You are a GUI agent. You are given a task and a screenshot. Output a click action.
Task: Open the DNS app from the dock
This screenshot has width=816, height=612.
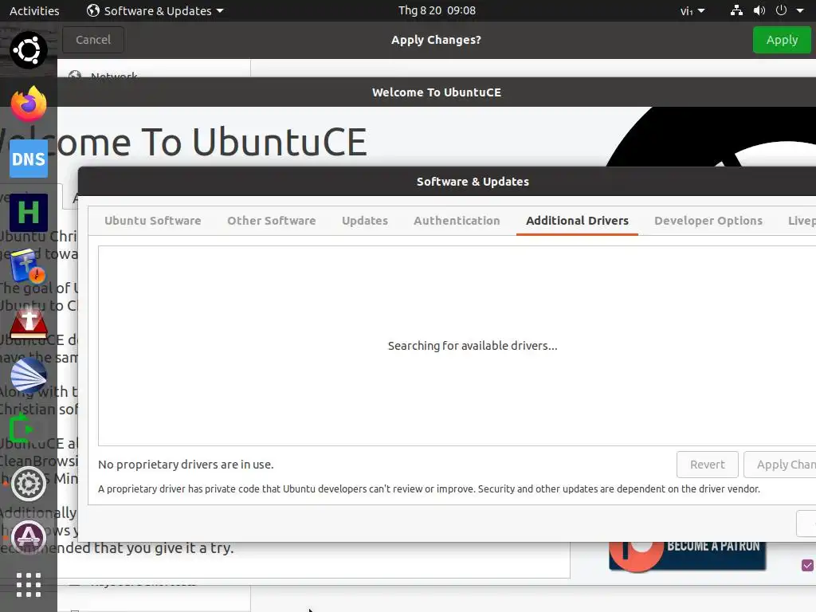(29, 159)
